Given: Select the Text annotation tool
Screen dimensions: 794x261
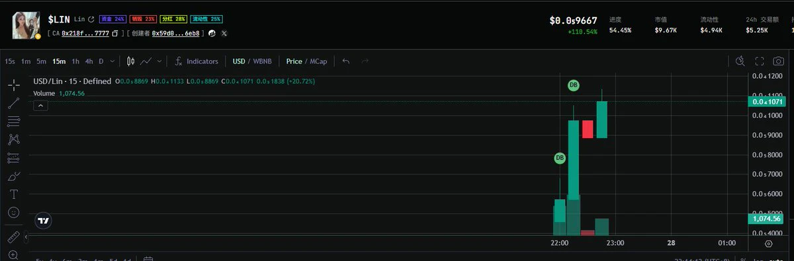Looking at the screenshot, I should pyautogui.click(x=13, y=194).
